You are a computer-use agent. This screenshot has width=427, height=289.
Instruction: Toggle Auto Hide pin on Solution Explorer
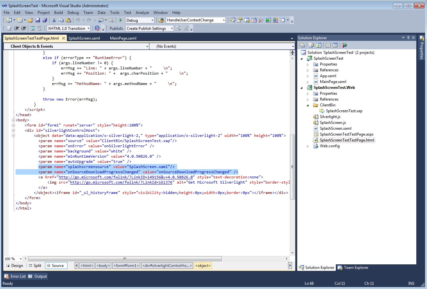(408, 38)
